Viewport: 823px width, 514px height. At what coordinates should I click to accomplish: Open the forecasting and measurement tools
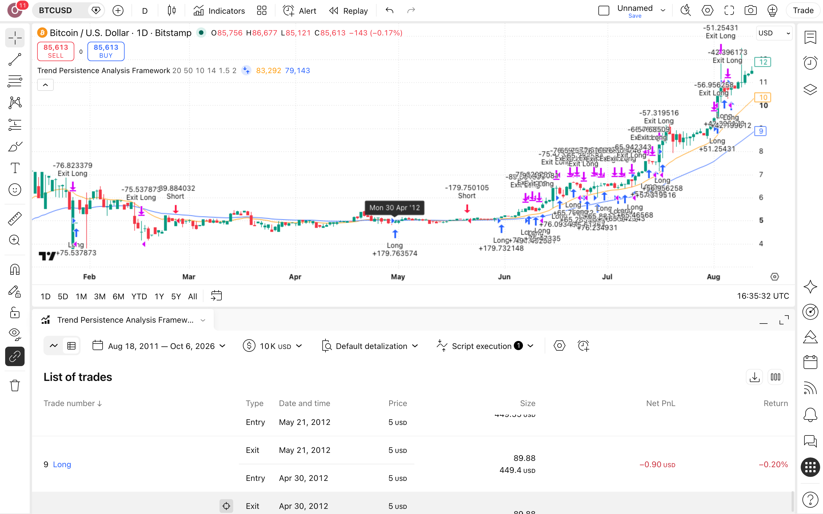coord(15,125)
